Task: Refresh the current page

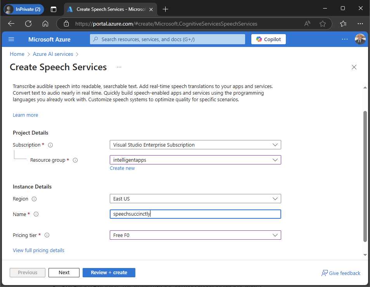Action: click(28, 24)
